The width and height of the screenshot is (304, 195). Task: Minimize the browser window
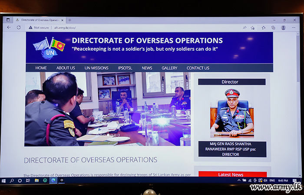tap(274, 20)
